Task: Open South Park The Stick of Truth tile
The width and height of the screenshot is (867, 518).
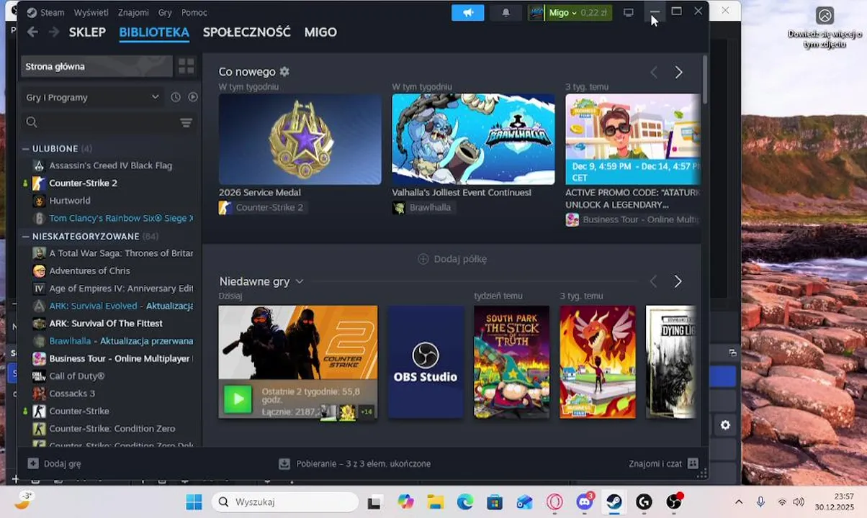Action: pyautogui.click(x=511, y=362)
